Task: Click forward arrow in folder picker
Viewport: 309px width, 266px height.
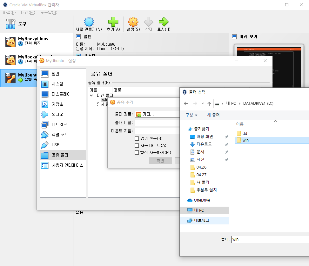Action: tap(195, 103)
